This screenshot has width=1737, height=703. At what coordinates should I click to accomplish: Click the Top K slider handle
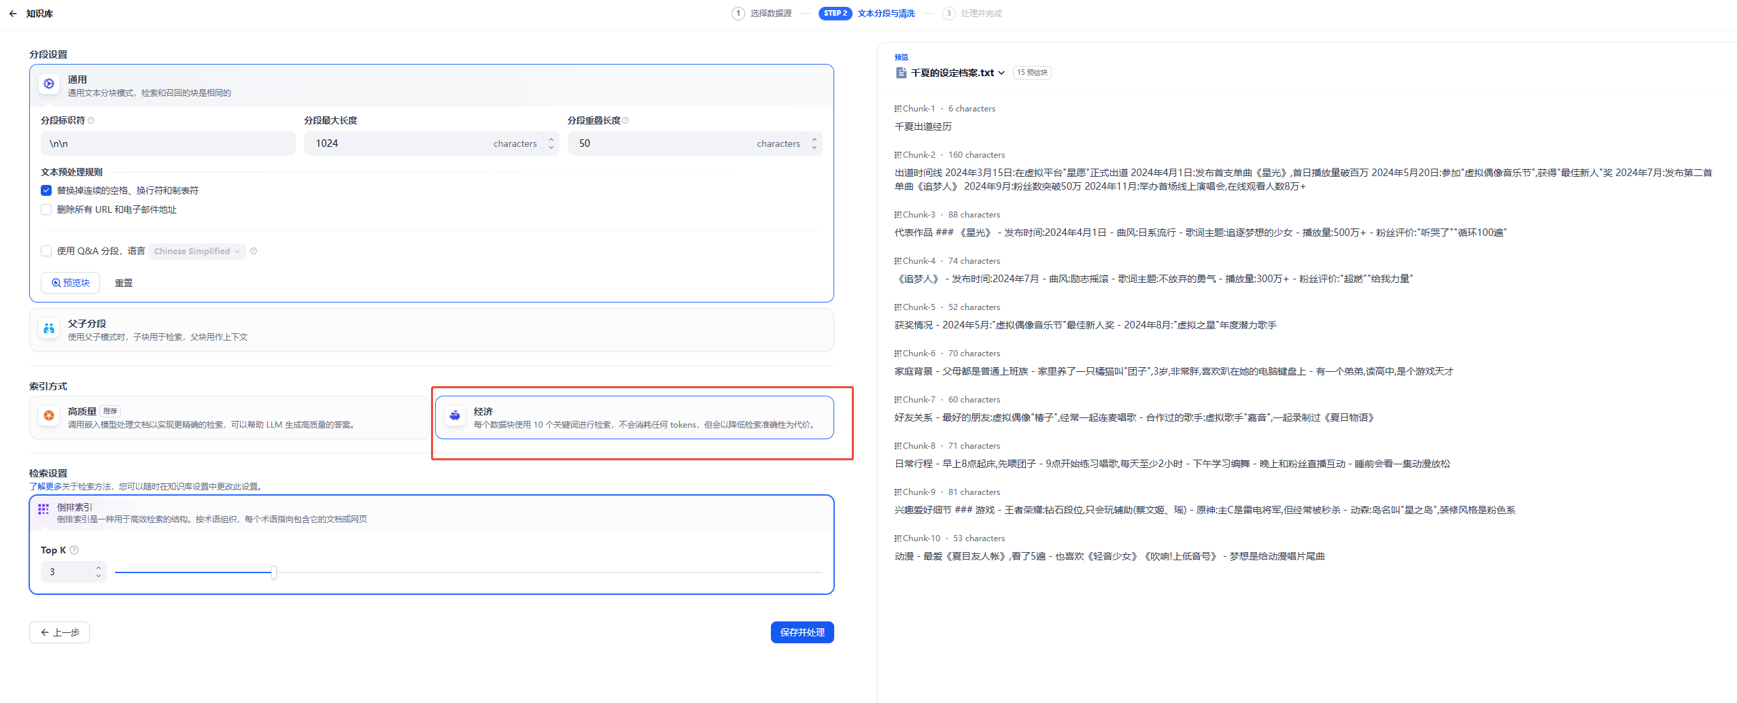[x=274, y=572]
